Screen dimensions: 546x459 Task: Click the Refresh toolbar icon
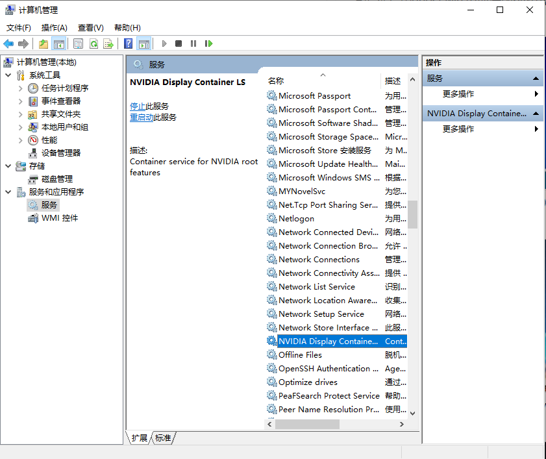click(93, 43)
